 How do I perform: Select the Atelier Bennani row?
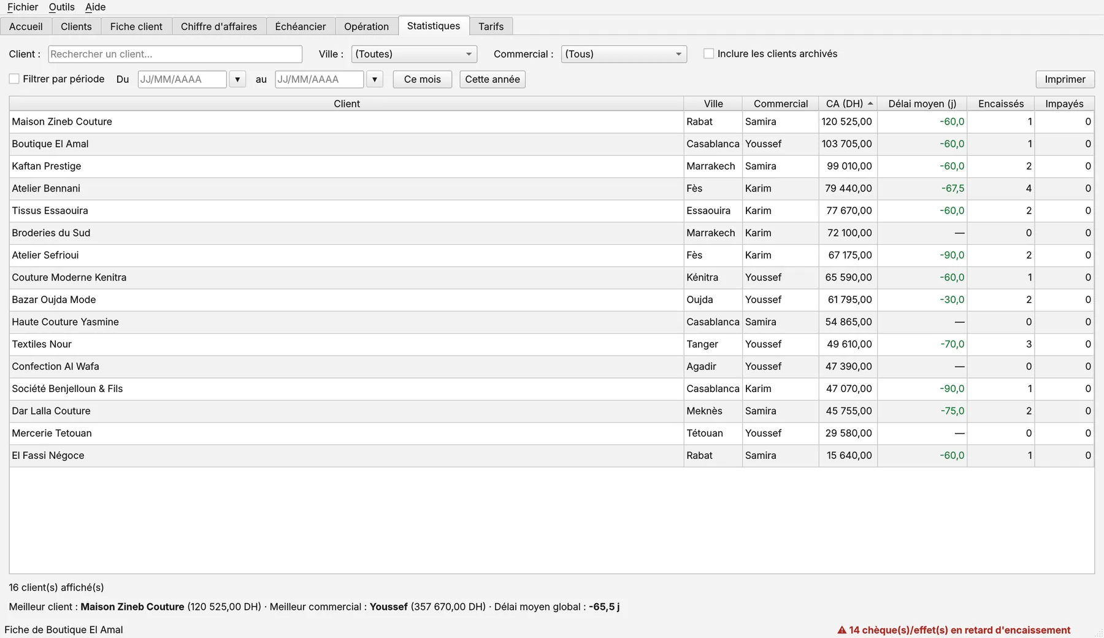tap(551, 188)
